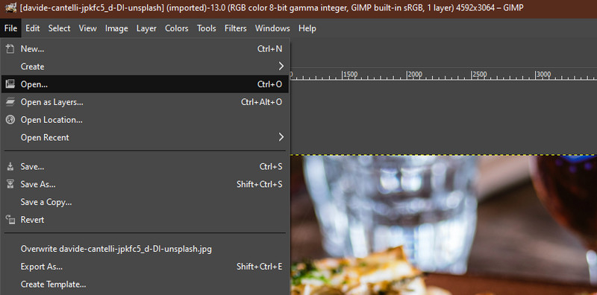Viewport: 597px width, 295px height.
Task: Click the globe icon beside Open Location
Action: 10,120
